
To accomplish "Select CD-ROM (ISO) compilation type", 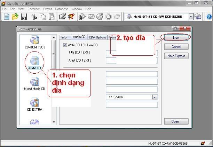I will pos(35,42).
